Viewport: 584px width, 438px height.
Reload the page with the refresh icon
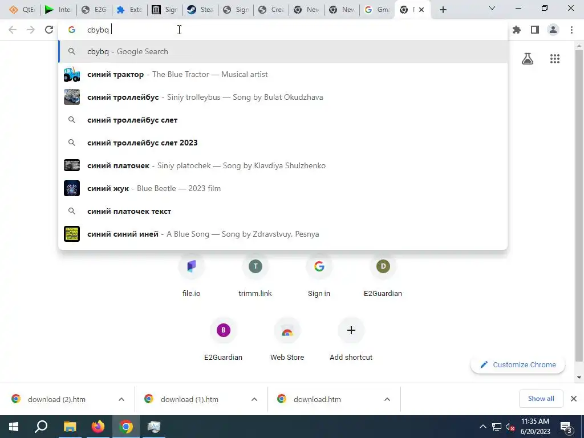click(49, 30)
